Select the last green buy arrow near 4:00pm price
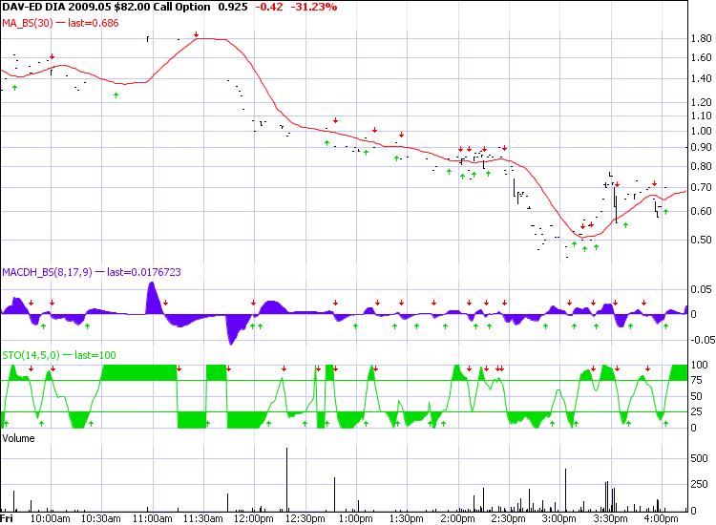Image resolution: width=716 pixels, height=525 pixels. [665, 211]
